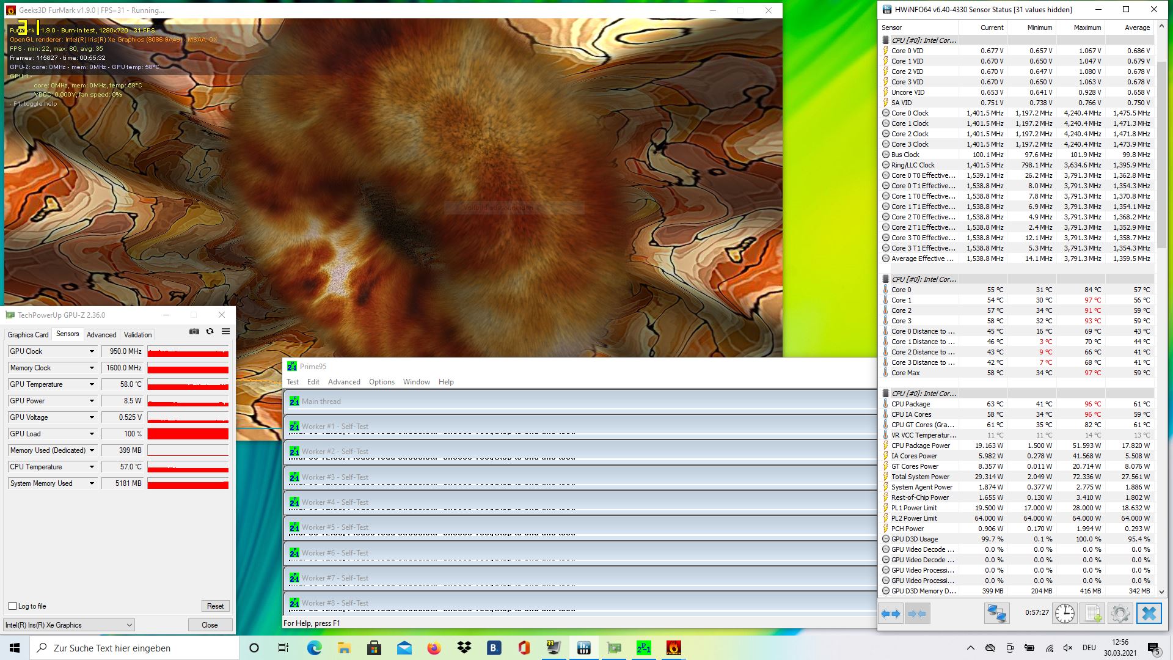Viewport: 1173px width, 660px height.
Task: Open HWiNFO sensor settings gear icon
Action: pyautogui.click(x=1120, y=614)
